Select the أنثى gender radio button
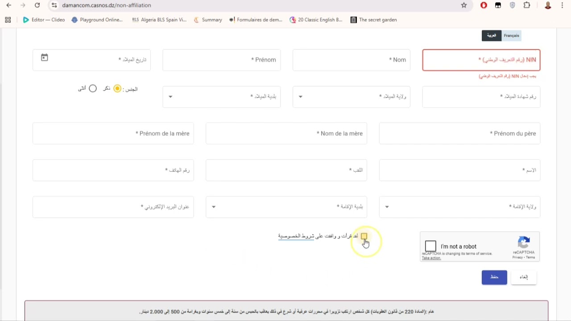Image resolution: width=571 pixels, height=321 pixels. pyautogui.click(x=93, y=89)
